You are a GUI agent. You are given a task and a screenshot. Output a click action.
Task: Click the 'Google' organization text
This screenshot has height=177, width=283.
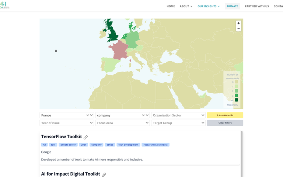pos(46,152)
